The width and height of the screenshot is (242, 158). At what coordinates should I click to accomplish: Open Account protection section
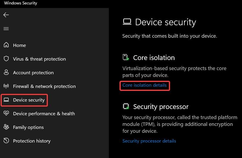point(33,72)
